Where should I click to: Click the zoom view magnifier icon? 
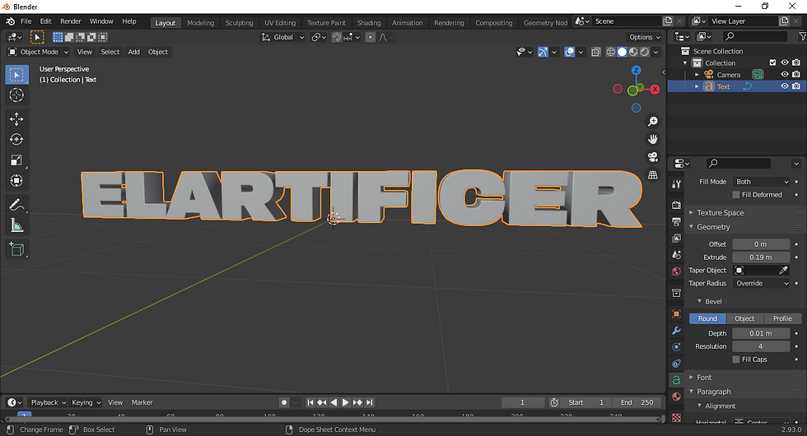(x=652, y=122)
